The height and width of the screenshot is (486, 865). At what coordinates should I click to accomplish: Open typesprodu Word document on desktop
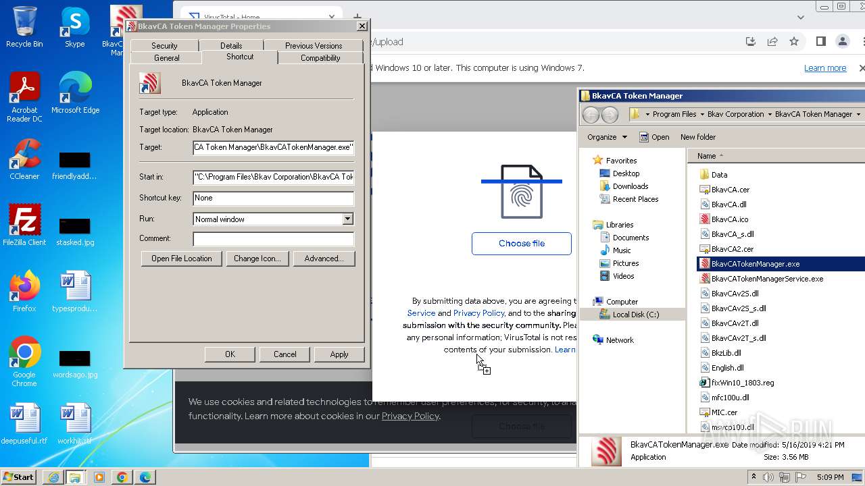(75, 292)
